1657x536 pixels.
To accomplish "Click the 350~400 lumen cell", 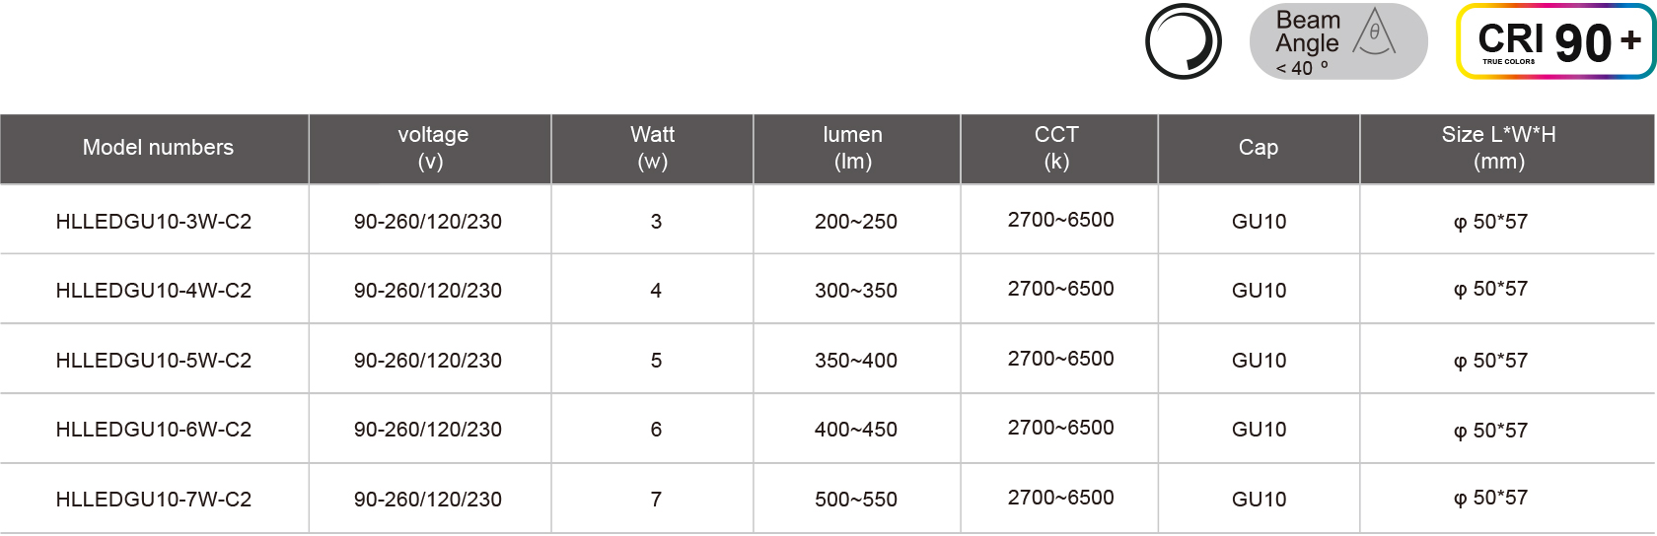I will point(856,361).
